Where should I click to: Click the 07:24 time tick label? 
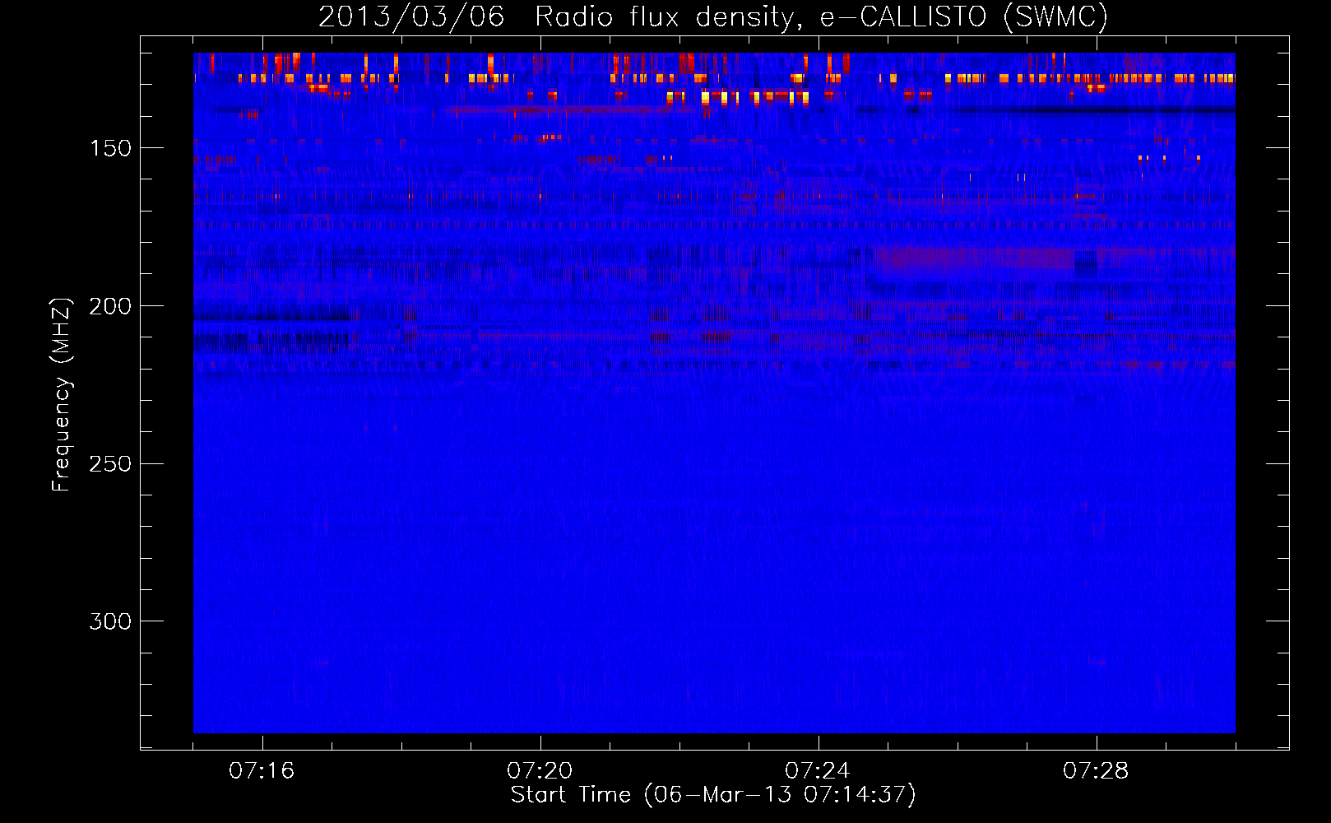pos(818,771)
